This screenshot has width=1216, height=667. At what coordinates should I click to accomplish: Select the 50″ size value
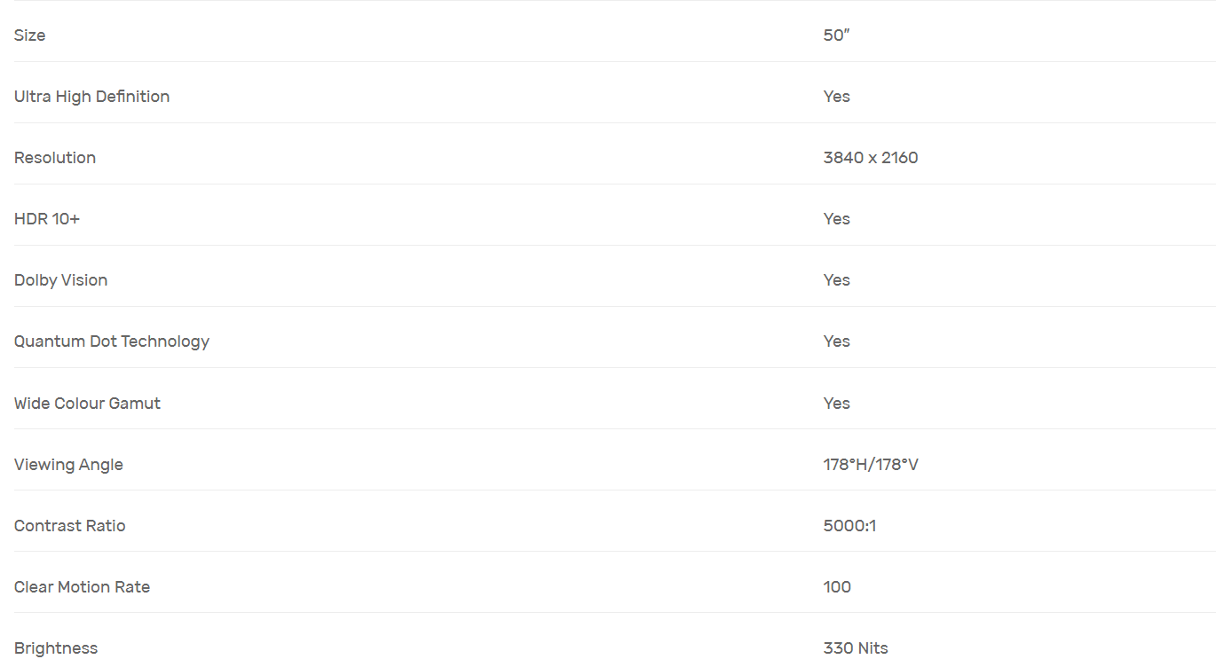(x=836, y=35)
